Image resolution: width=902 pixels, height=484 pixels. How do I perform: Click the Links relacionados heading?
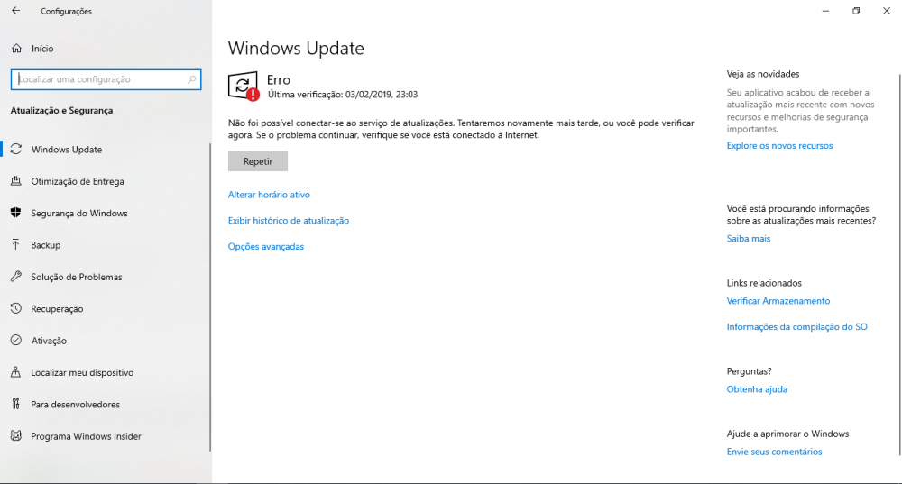point(764,283)
